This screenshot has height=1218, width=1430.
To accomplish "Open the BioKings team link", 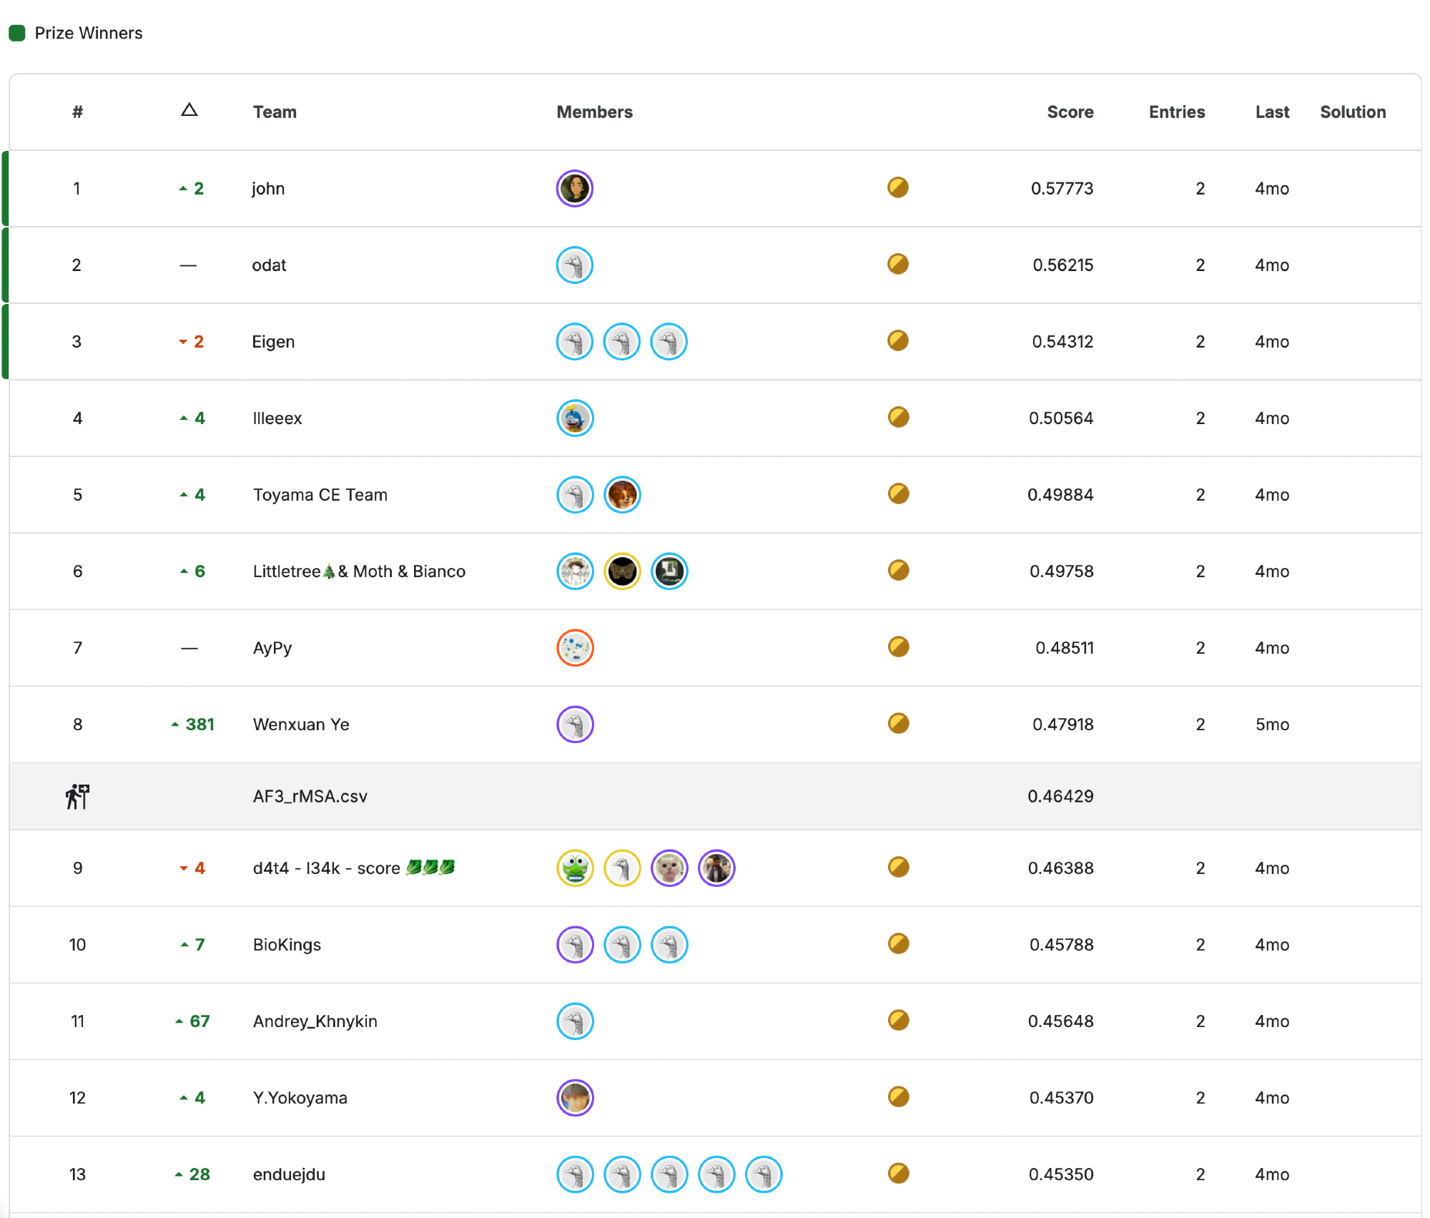I will click(x=287, y=944).
